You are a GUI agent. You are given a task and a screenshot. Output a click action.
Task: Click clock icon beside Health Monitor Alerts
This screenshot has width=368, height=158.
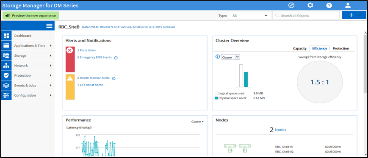113,78
